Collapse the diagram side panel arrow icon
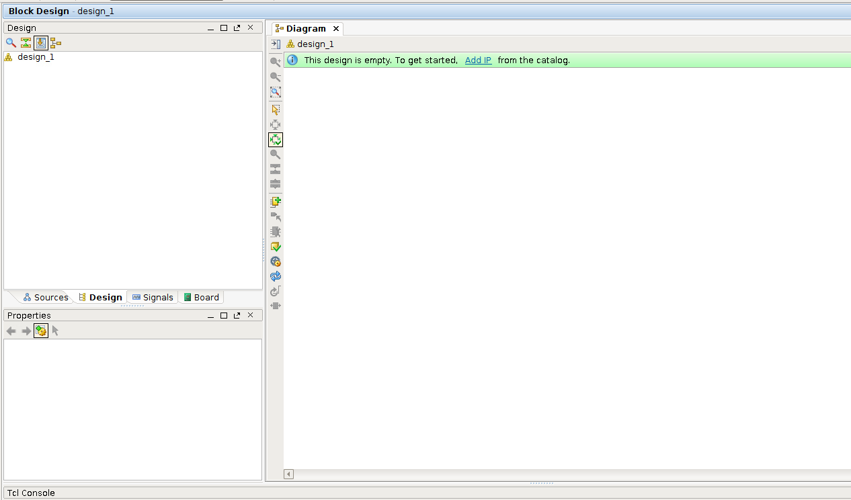 (276, 44)
